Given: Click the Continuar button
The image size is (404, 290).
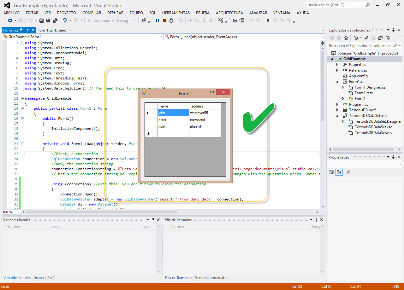Looking at the screenshot, I should coord(100,20).
